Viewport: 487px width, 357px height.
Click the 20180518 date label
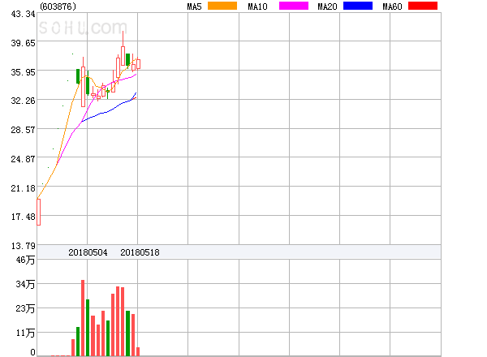tap(140, 252)
